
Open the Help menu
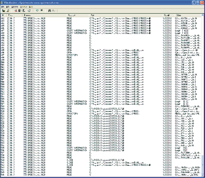31,7
